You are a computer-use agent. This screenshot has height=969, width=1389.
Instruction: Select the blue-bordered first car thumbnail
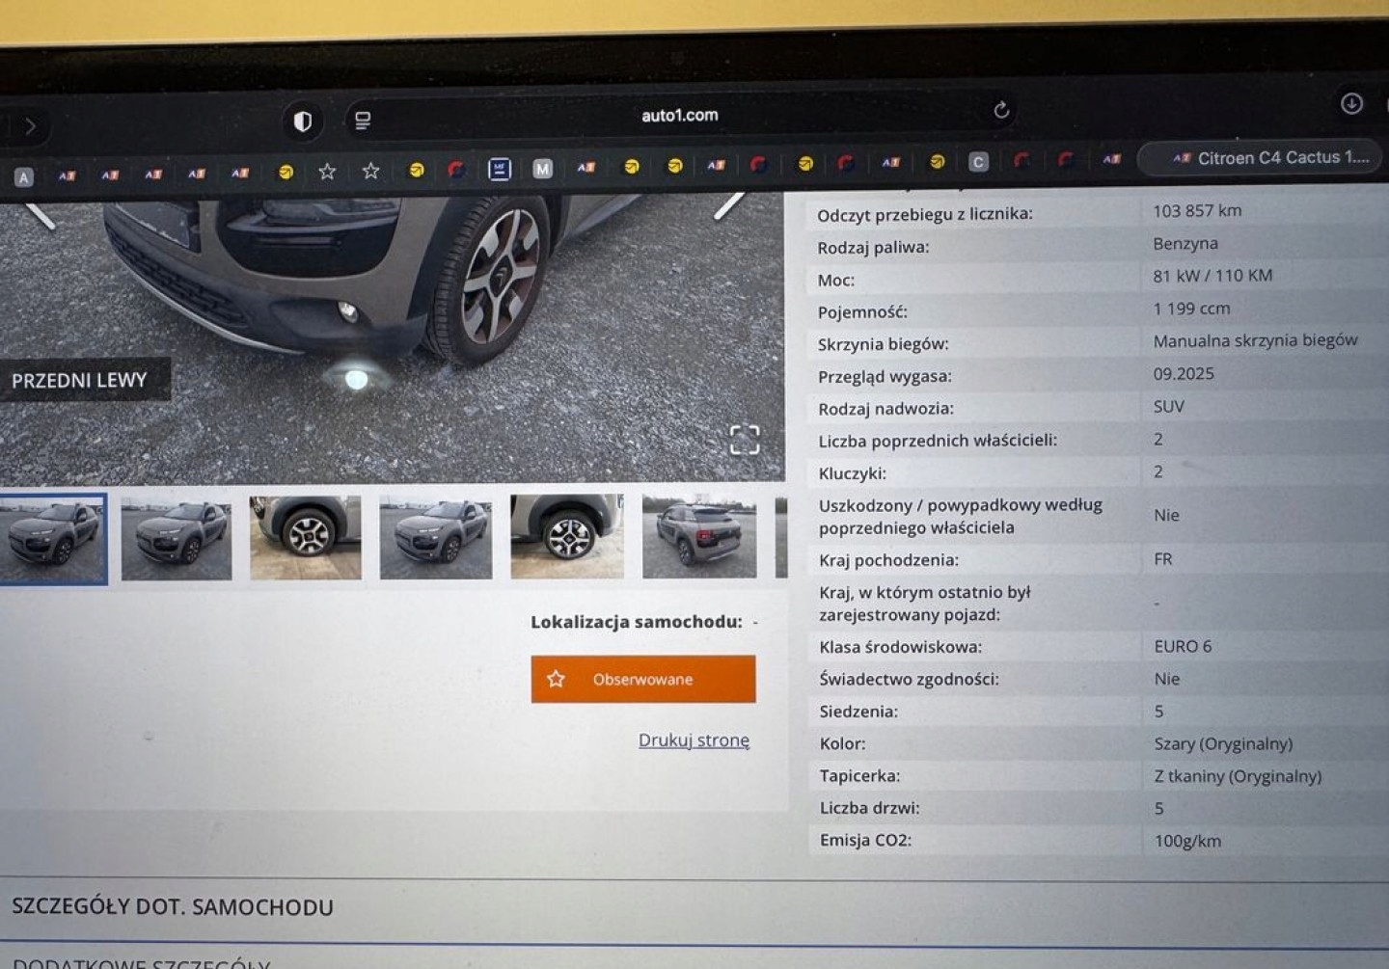pyautogui.click(x=53, y=538)
